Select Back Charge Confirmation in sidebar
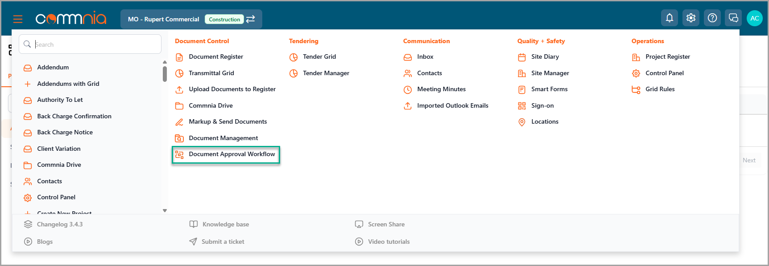Viewport: 769px width, 266px height. click(74, 116)
